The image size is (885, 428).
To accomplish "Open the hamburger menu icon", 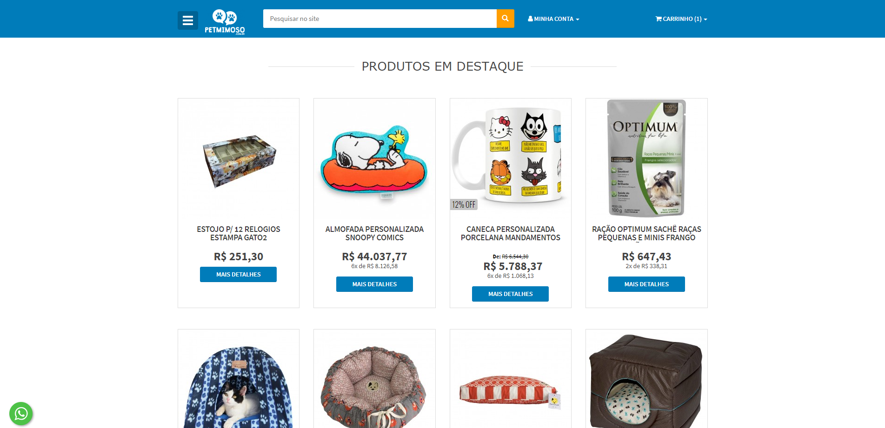I will point(188,20).
